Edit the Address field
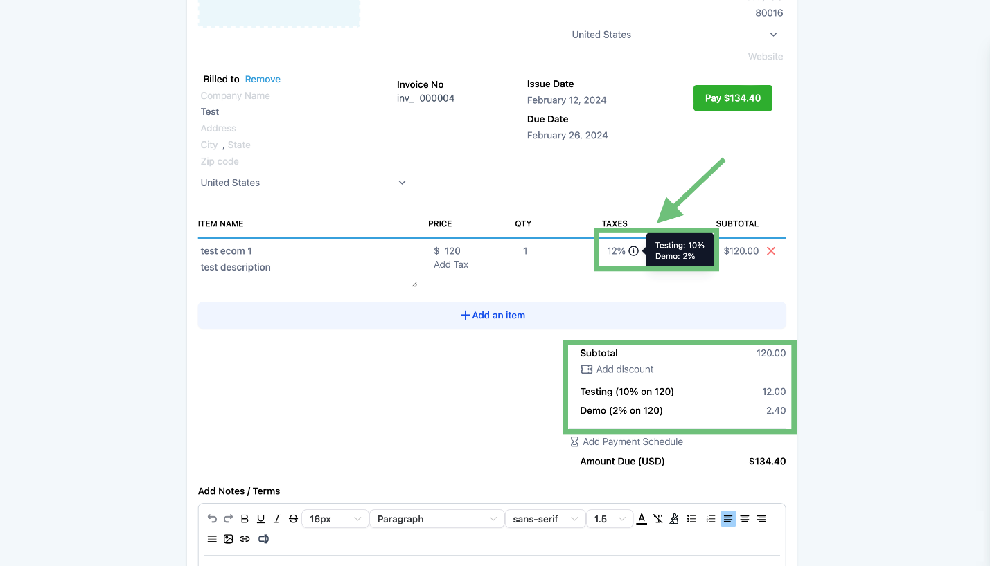This screenshot has height=566, width=990. pyautogui.click(x=219, y=128)
